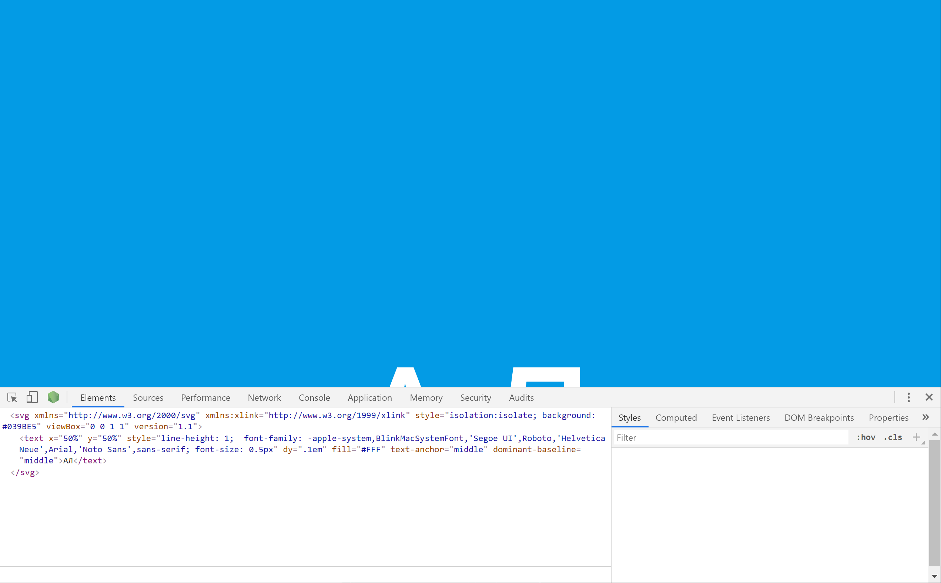Image resolution: width=941 pixels, height=583 pixels.
Task: Activate the inspect element picker tool
Action: 12,397
